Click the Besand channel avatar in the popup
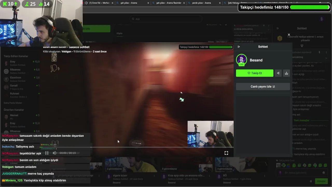 [x=241, y=60]
